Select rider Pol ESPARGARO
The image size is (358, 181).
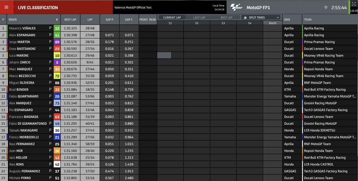[21, 110]
